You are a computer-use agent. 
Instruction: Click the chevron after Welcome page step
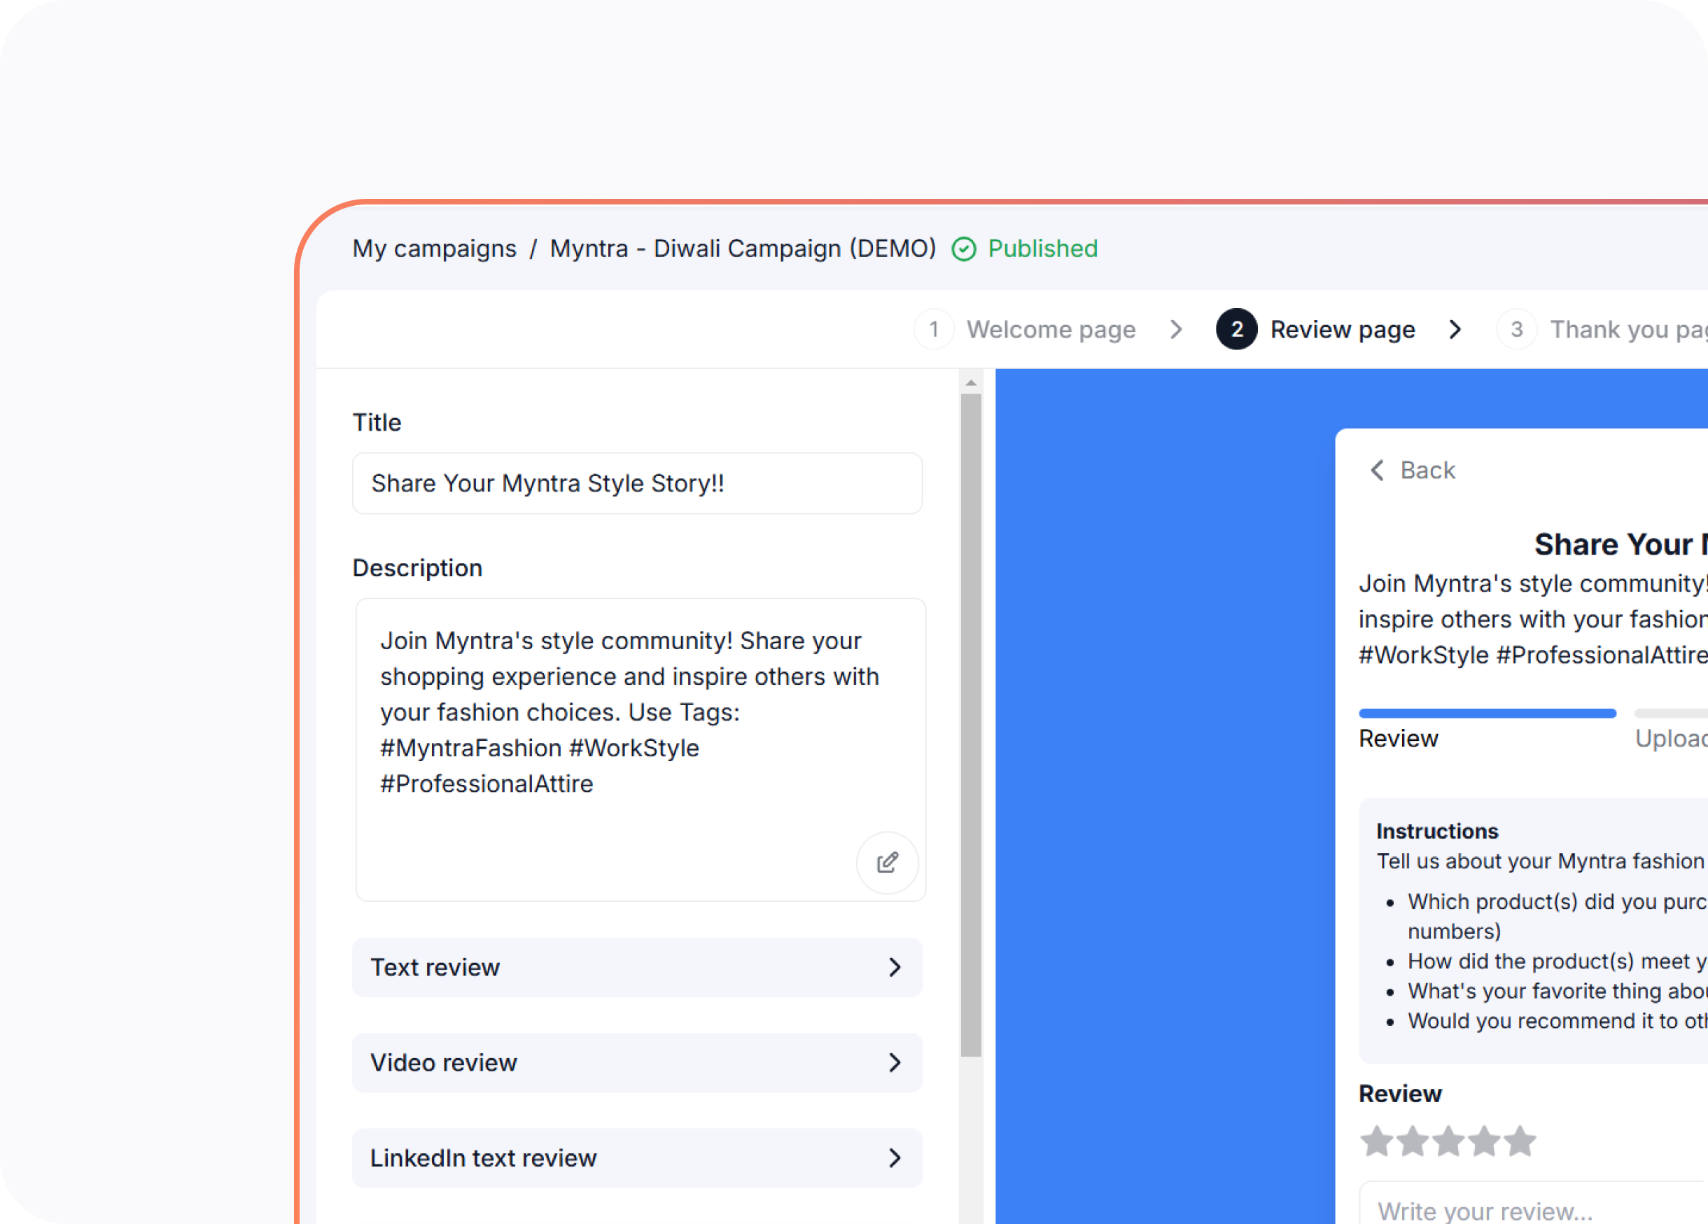[1176, 329]
